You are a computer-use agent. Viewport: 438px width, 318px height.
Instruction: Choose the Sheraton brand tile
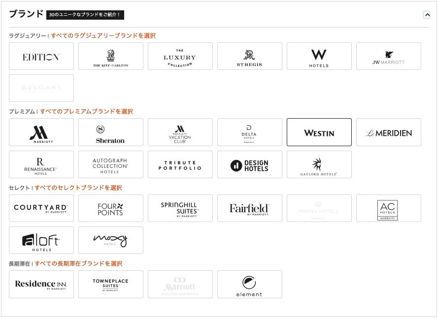tap(111, 132)
